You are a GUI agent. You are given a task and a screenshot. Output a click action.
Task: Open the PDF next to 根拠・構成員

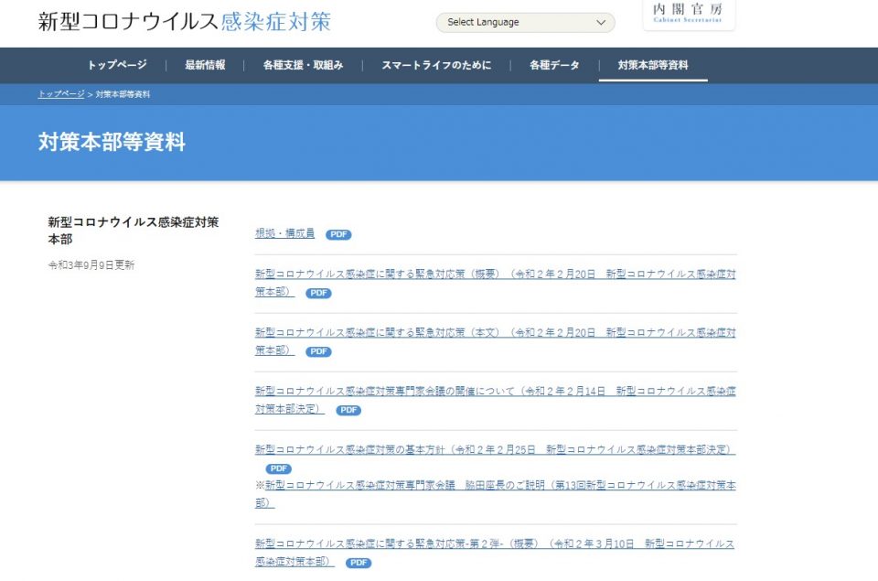(338, 235)
